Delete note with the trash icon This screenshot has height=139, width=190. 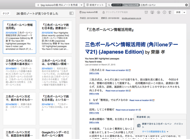coord(170,12)
